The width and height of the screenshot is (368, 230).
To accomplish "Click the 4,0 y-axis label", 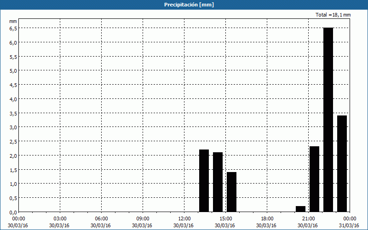I will [x=13, y=99].
